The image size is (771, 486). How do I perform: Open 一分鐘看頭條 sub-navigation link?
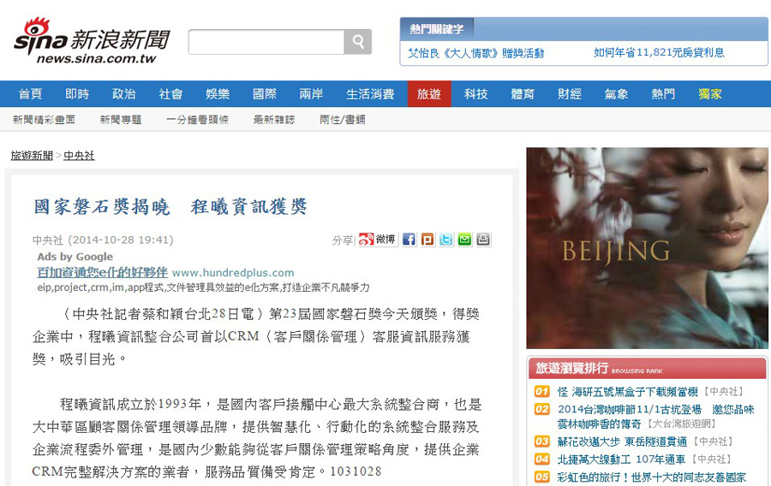point(197,120)
